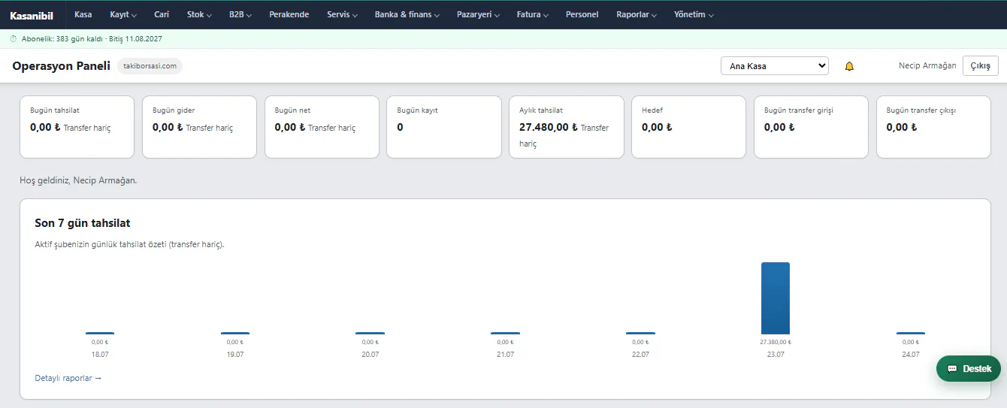Screen dimensions: 1007x408
Task: Click the 22.07 chart bar
Action: tap(640, 333)
